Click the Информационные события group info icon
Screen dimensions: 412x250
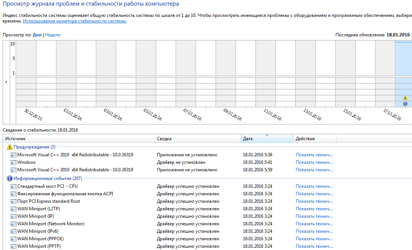pyautogui.click(x=10, y=178)
